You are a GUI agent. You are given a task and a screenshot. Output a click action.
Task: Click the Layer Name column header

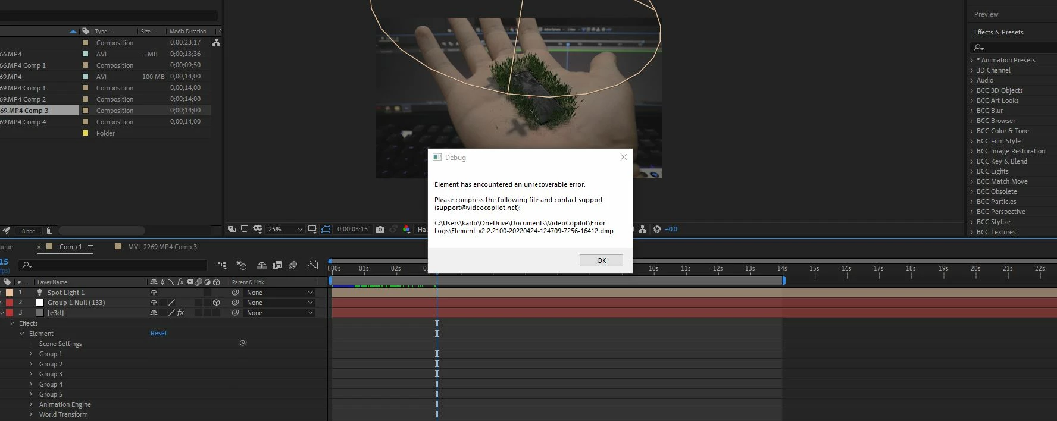coord(52,282)
